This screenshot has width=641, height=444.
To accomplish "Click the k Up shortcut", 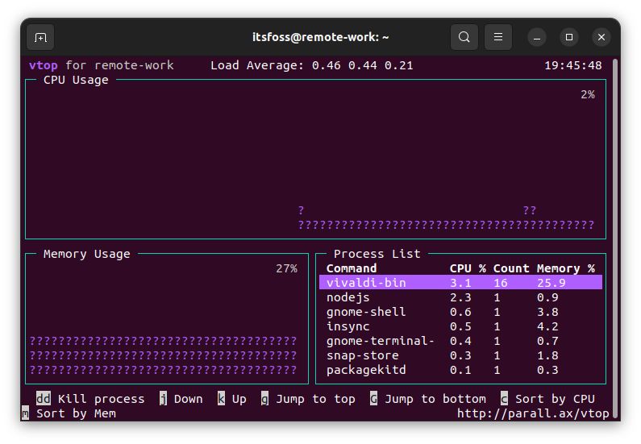I will click(x=231, y=399).
